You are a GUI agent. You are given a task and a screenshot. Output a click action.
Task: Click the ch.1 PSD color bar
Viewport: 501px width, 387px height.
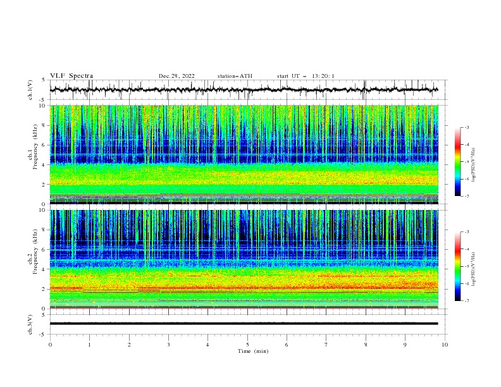(x=458, y=162)
